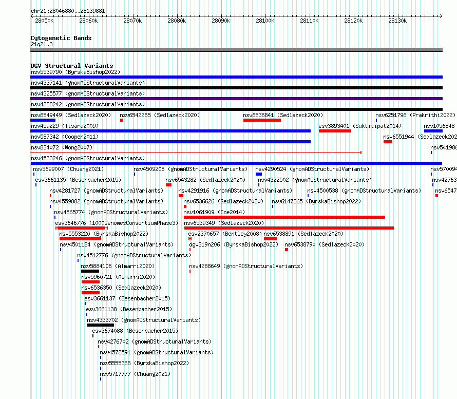Click the red bar for nsv6539349
The image size is (457, 399).
coord(289,228)
